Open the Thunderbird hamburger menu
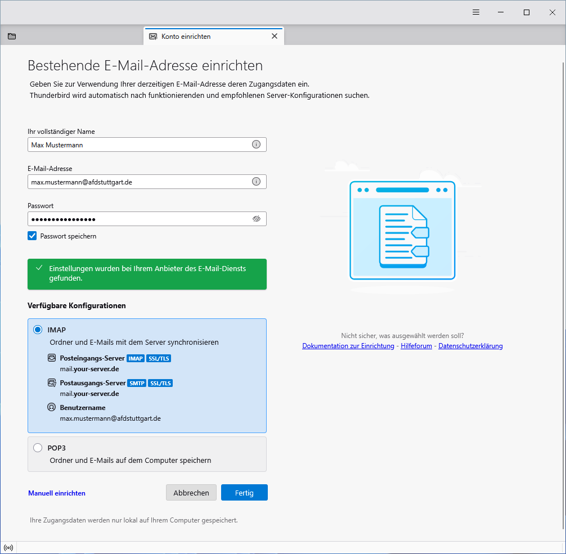This screenshot has height=554, width=566. click(475, 12)
